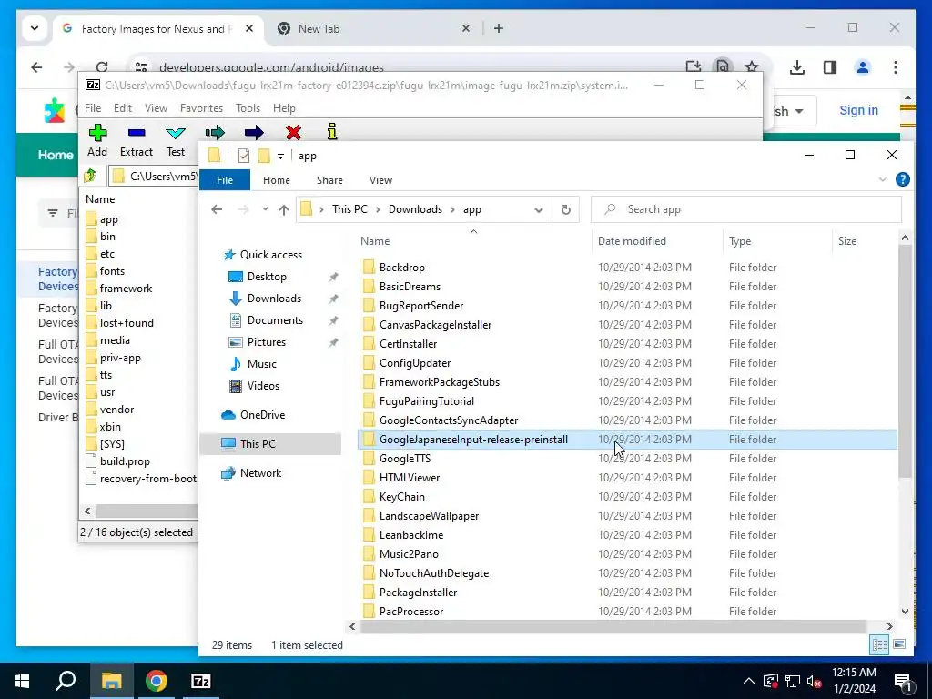The width and height of the screenshot is (932, 699).
Task: Click the Move arrow icon in 7-Zip toolbar
Action: coord(254,132)
